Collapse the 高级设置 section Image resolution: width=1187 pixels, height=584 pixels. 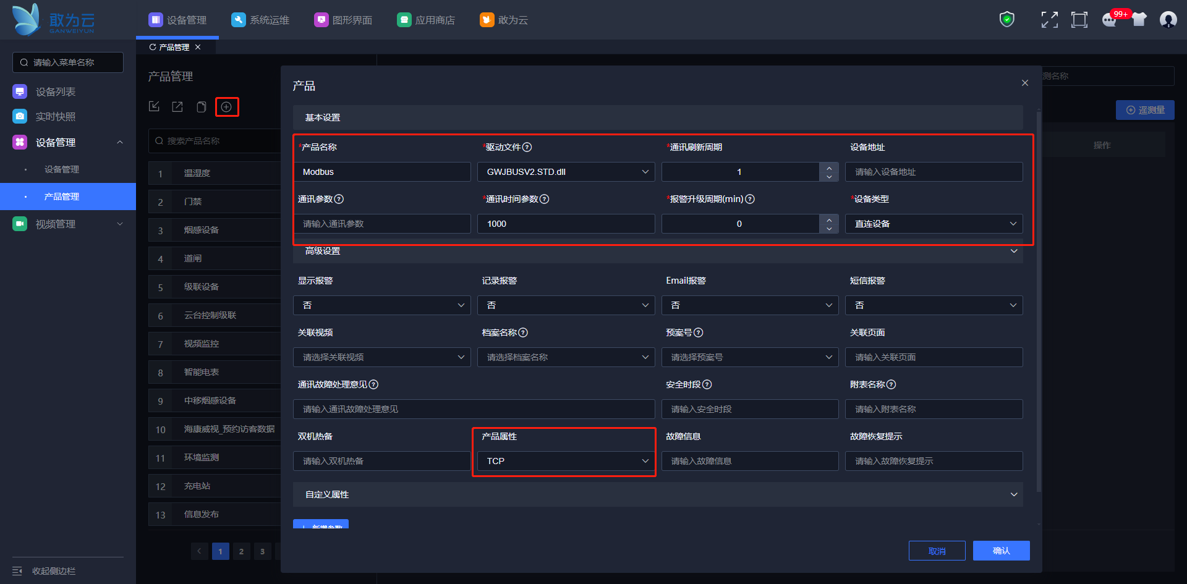[x=1013, y=251]
